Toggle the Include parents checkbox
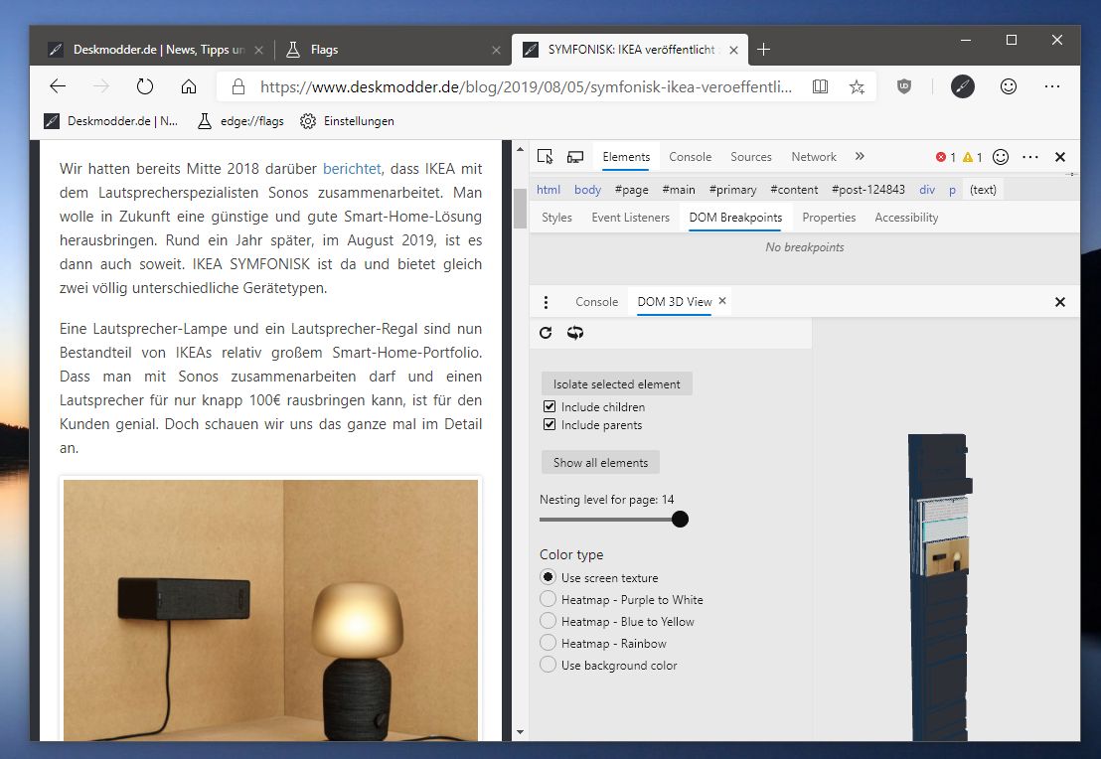This screenshot has width=1101, height=759. click(550, 425)
